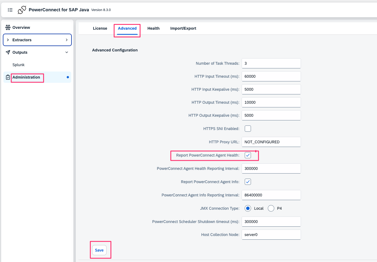Click the HTTP Proxy URL field
This screenshot has width=377, height=262.
coord(271,142)
